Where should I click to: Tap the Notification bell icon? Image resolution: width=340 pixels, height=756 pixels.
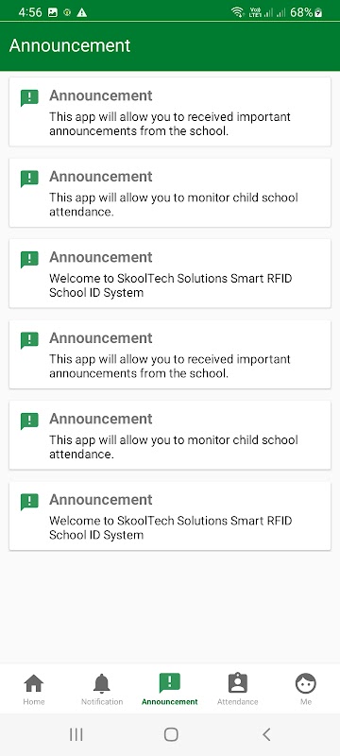102,683
